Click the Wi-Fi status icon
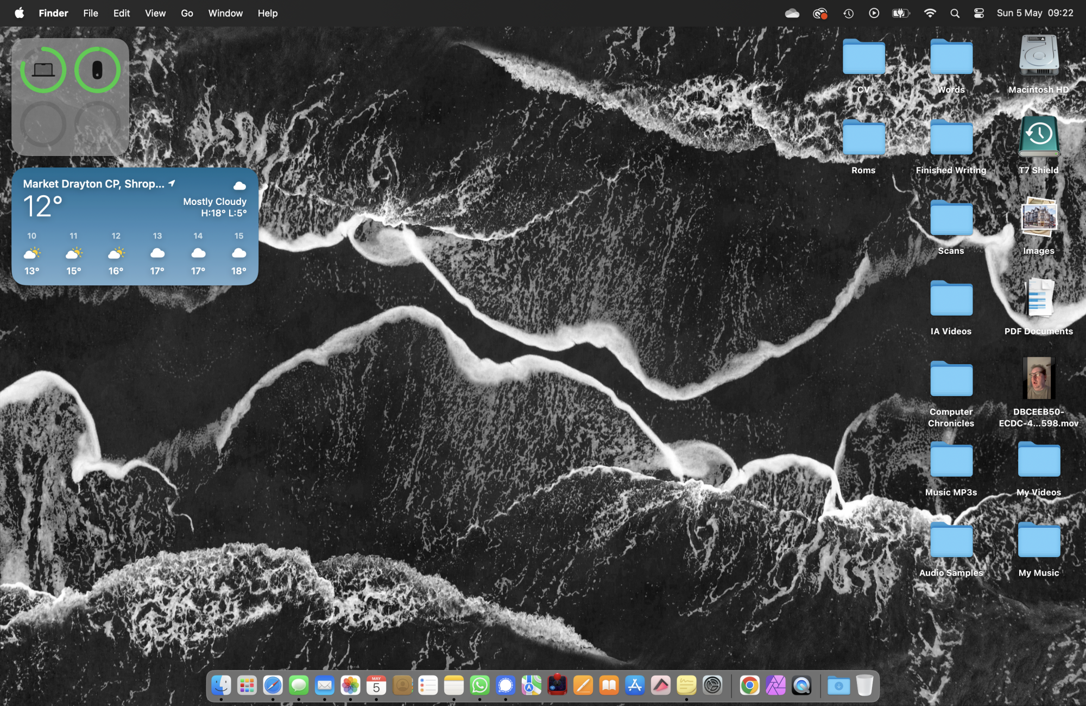This screenshot has height=706, width=1086. click(x=930, y=13)
